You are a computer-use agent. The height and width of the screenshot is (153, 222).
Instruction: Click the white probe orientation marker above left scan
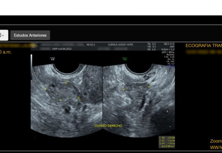52,59
